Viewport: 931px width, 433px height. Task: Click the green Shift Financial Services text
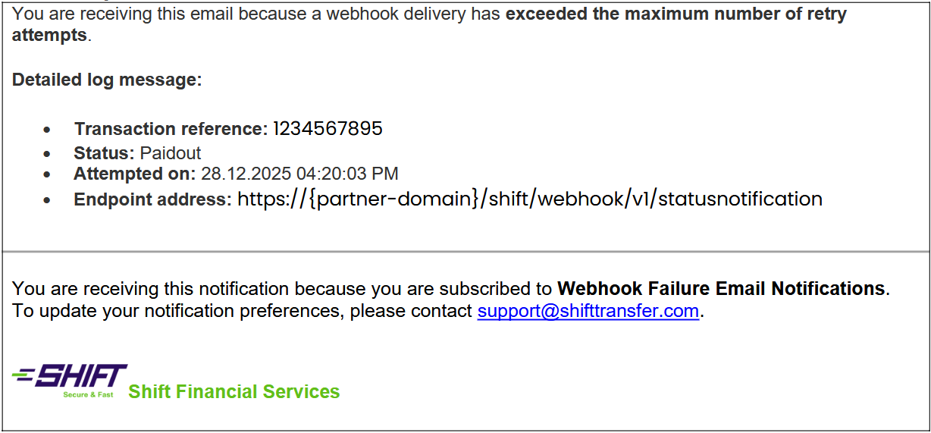234,391
